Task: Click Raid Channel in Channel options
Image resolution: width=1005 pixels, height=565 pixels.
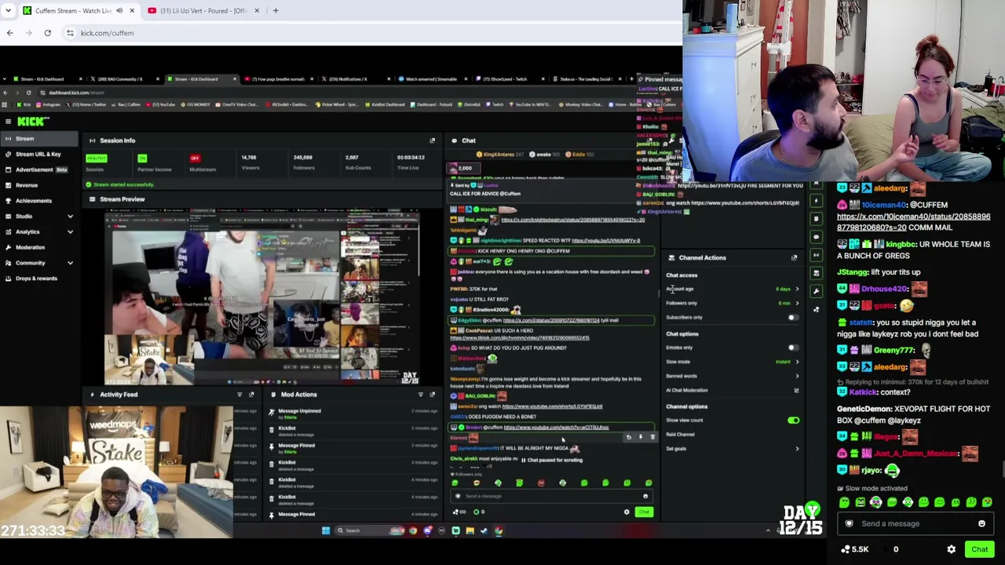Action: (x=681, y=435)
